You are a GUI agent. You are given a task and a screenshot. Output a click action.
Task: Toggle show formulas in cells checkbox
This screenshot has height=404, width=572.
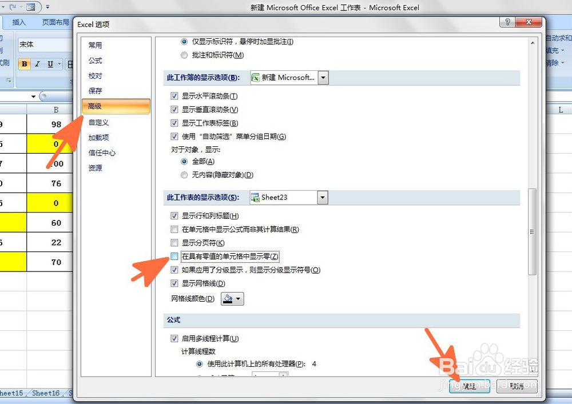click(174, 230)
